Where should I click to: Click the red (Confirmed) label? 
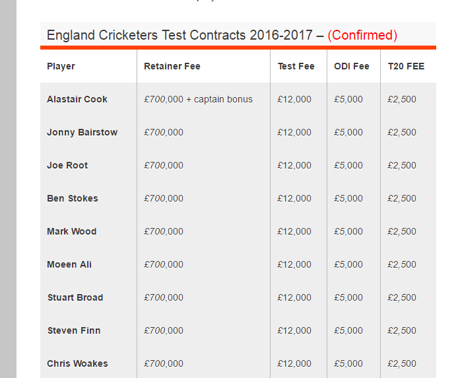tap(362, 35)
